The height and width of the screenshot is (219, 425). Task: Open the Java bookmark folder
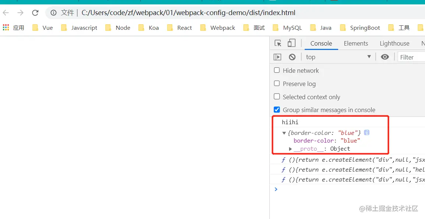coord(321,28)
